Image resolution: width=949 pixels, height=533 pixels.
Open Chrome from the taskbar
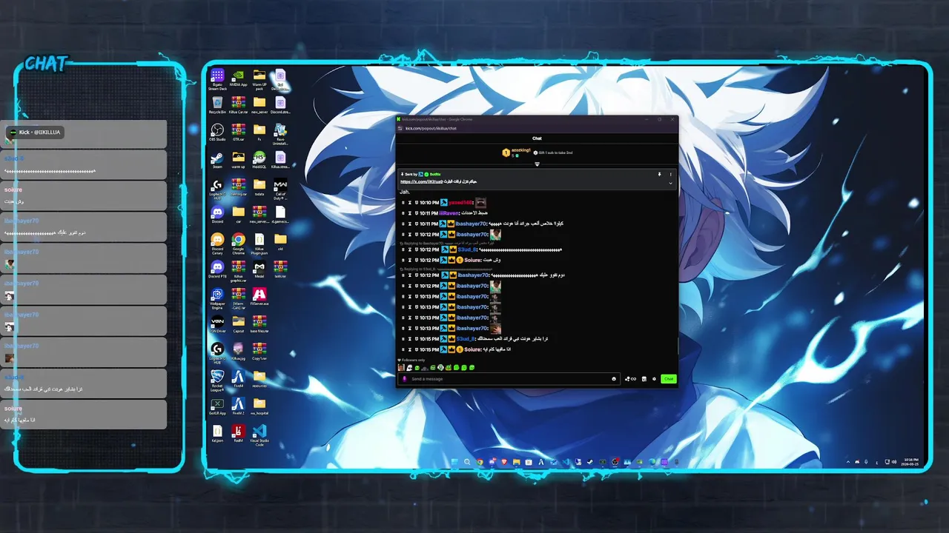480,462
